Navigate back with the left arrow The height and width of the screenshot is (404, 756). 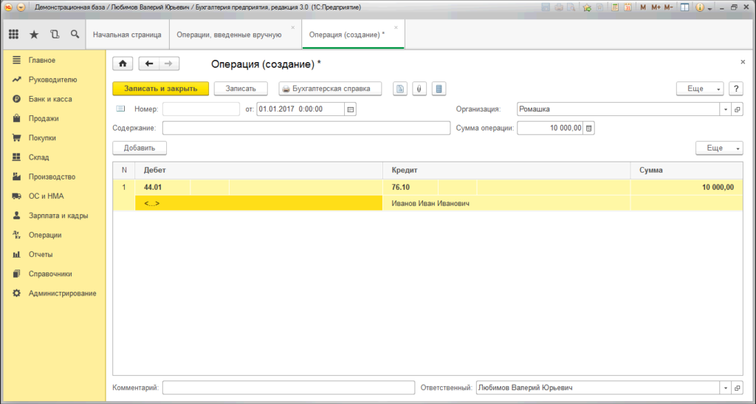(150, 64)
